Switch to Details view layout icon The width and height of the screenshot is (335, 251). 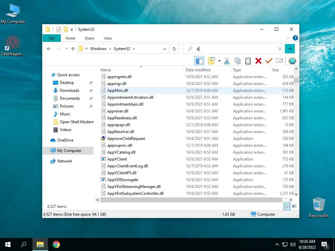point(287,206)
